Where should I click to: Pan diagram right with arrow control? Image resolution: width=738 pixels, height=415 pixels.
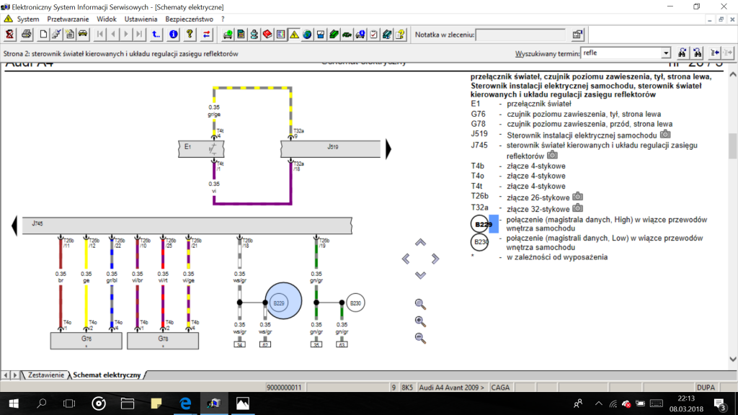[435, 259]
